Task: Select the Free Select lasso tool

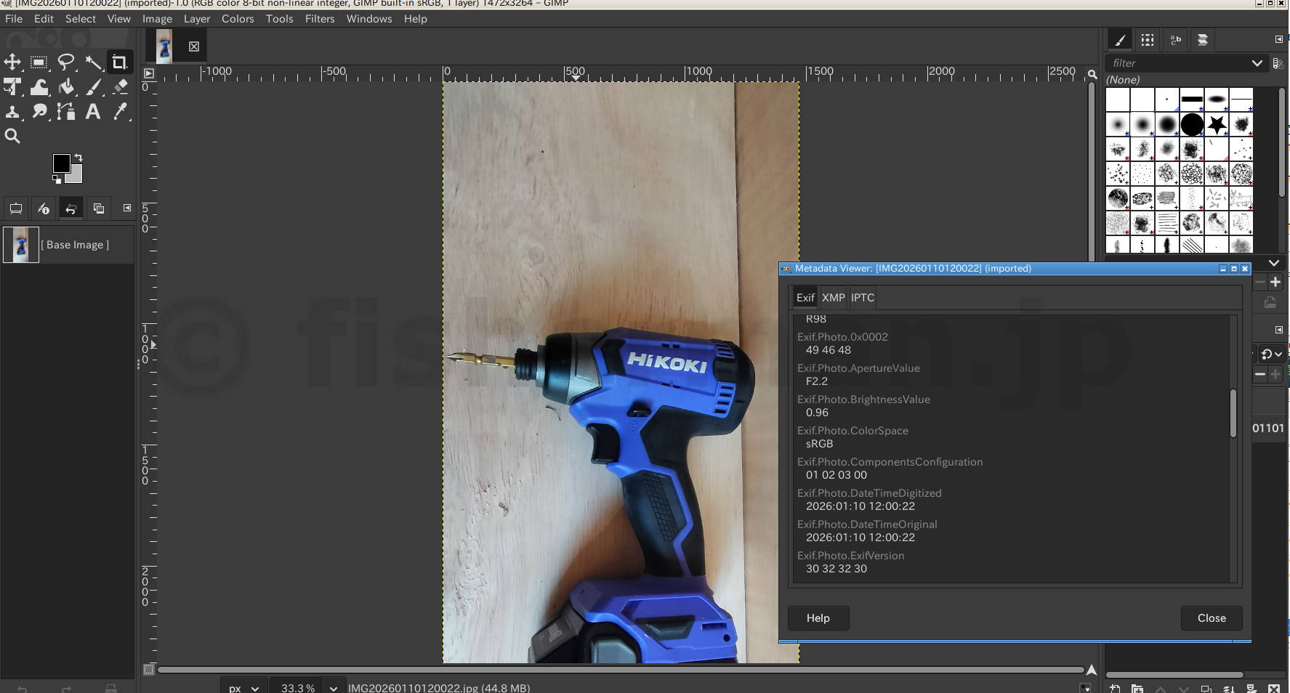Action: tap(66, 62)
